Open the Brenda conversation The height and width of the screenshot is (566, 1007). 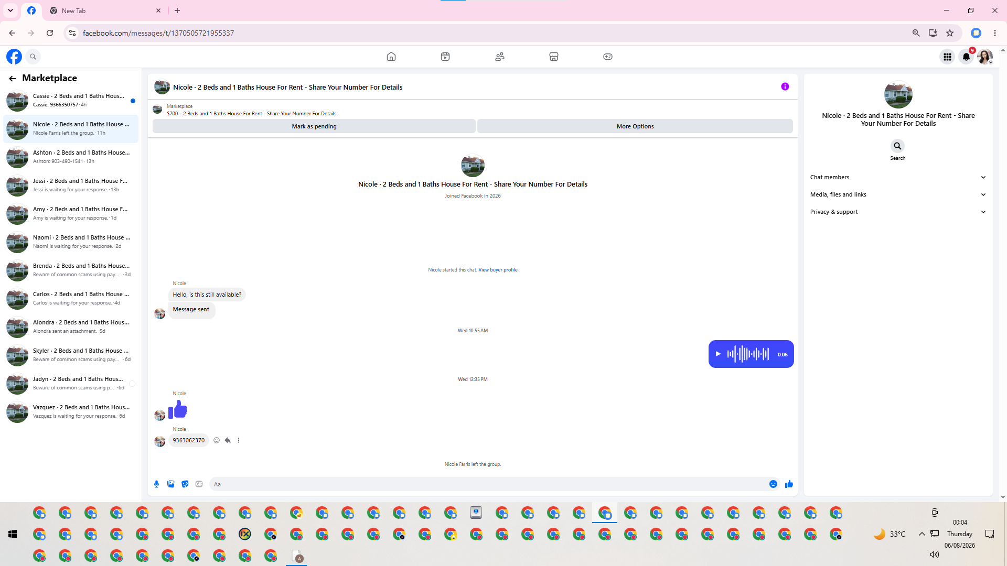[x=71, y=270]
